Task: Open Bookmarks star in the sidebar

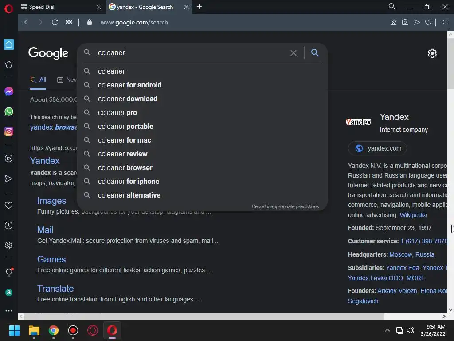Action: tap(9, 64)
